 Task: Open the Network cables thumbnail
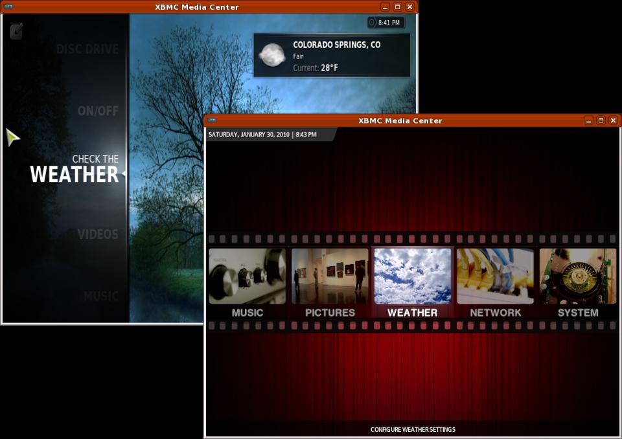(x=496, y=276)
